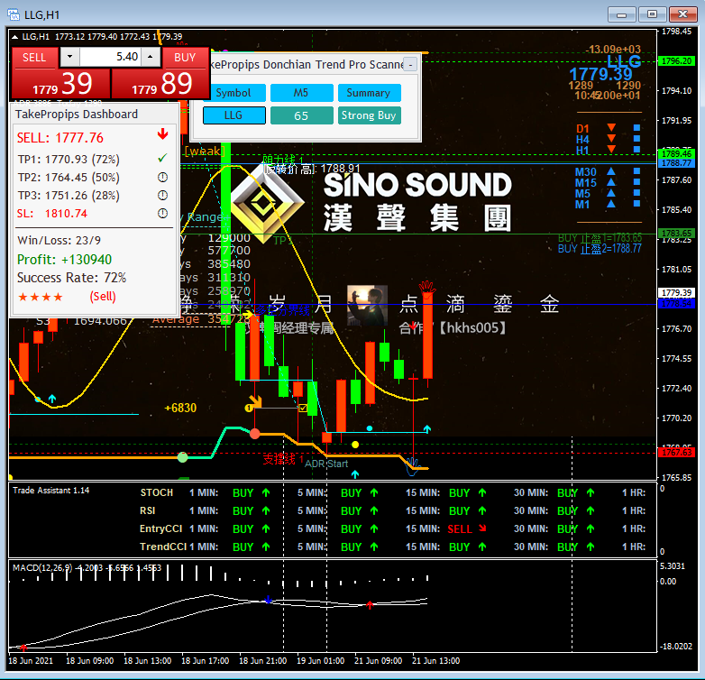This screenshot has width=705, height=680.
Task: Click the light green dot on orange trend line
Action: (182, 457)
